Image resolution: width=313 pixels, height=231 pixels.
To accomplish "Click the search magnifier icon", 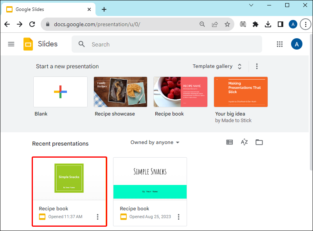I will point(82,44).
